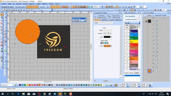The width and height of the screenshot is (171, 96).
Task: Open the Archivo menu
Action: coord(4,4)
